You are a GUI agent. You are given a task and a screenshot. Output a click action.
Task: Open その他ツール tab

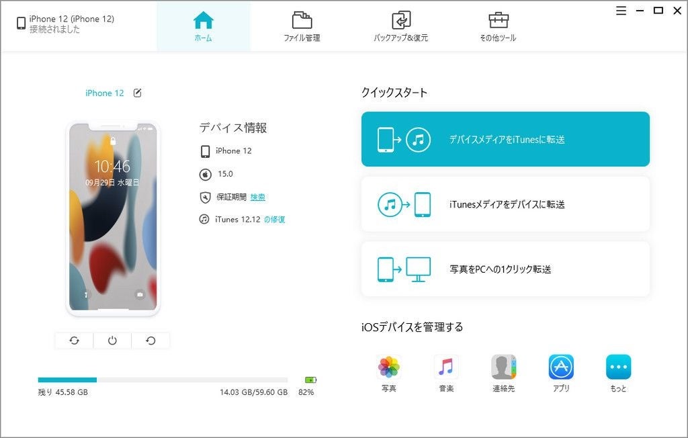pyautogui.click(x=498, y=26)
